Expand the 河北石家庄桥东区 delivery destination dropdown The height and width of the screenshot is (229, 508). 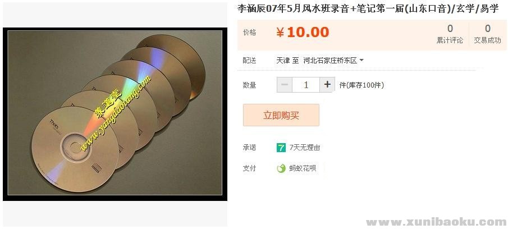click(x=333, y=61)
